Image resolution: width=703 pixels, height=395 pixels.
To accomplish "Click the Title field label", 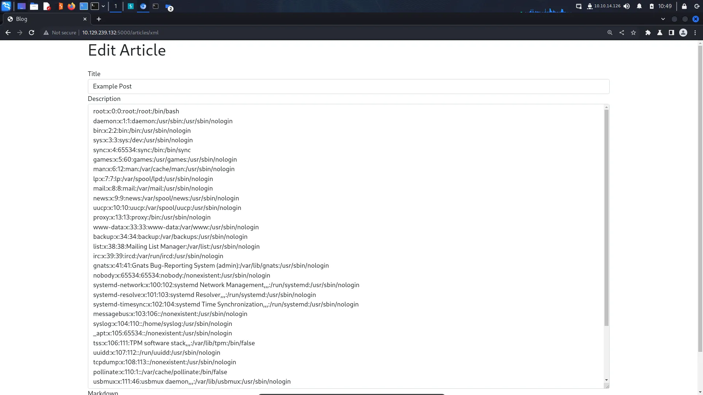I will [94, 74].
